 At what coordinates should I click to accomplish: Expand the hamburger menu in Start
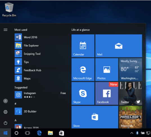point(6,30)
